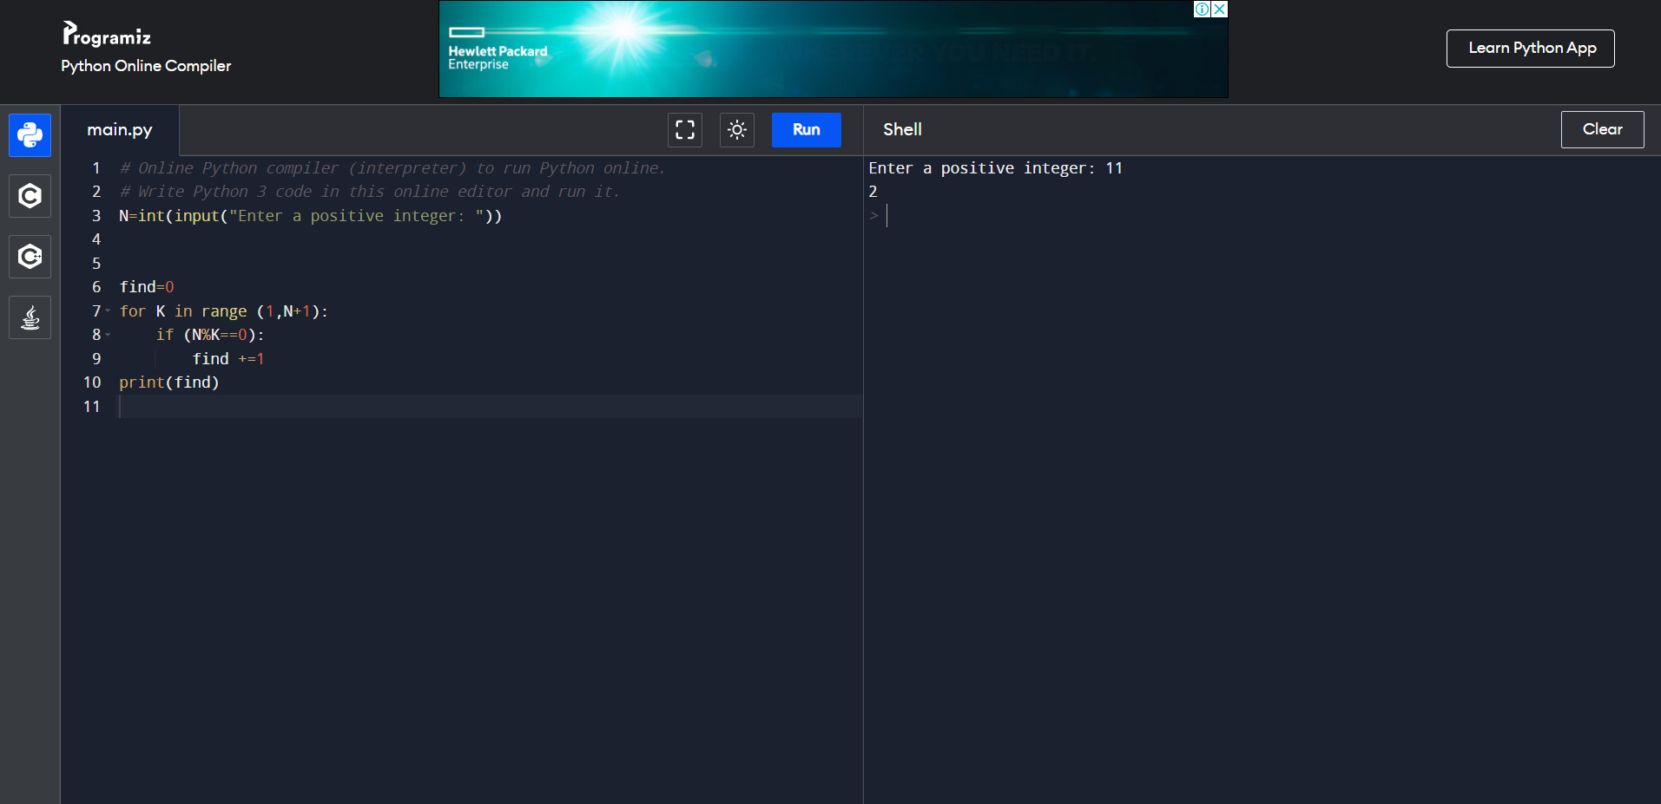Collapse the if block at line 8
Image resolution: width=1661 pixels, height=804 pixels.
(108, 335)
